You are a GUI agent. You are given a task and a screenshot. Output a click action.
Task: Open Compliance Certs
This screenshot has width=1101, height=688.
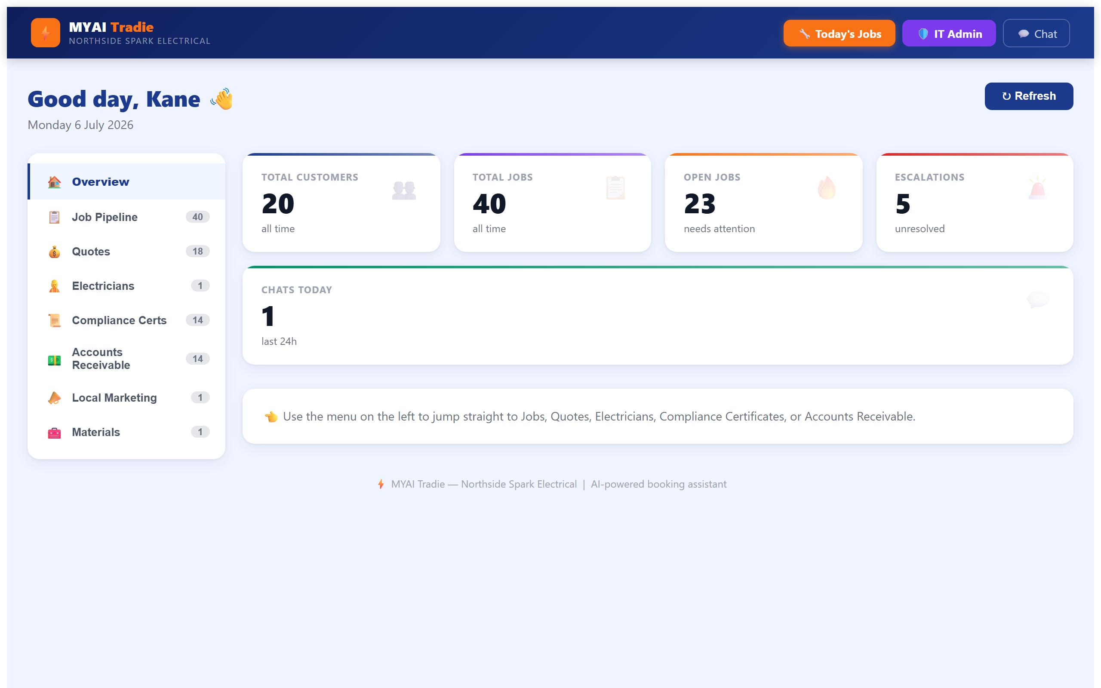pyautogui.click(x=126, y=320)
